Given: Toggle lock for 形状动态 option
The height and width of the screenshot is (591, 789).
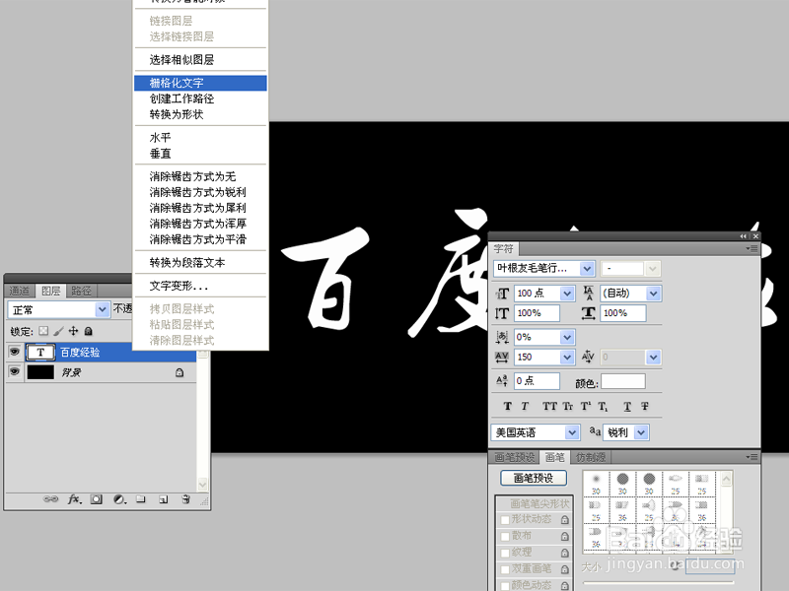Looking at the screenshot, I should tap(565, 520).
